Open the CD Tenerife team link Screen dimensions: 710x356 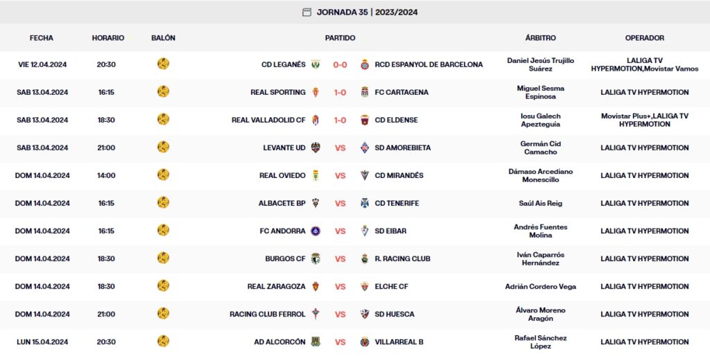coord(397,203)
